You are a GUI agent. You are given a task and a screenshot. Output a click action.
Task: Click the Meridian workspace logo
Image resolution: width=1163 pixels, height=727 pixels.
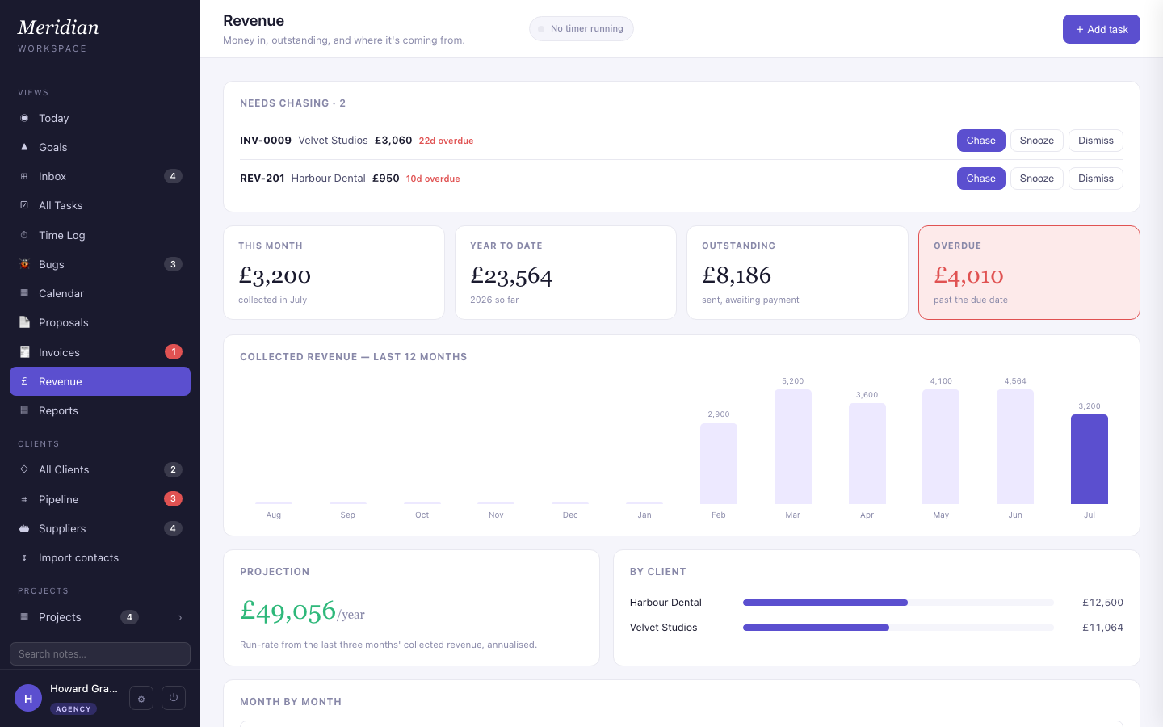(58, 27)
